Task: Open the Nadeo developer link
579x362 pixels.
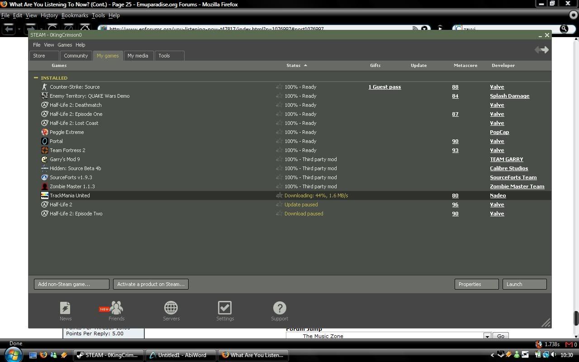Action: point(498,195)
